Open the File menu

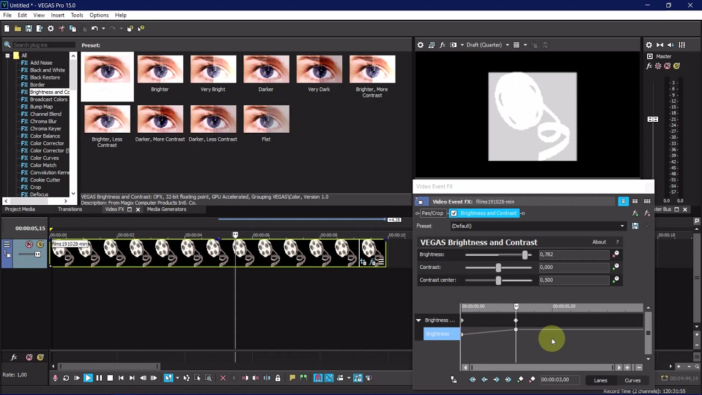click(x=7, y=15)
